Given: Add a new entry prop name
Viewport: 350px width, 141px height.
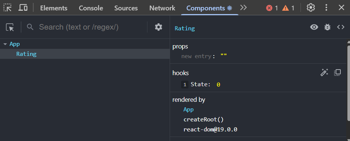Looking at the screenshot, I should pos(196,56).
